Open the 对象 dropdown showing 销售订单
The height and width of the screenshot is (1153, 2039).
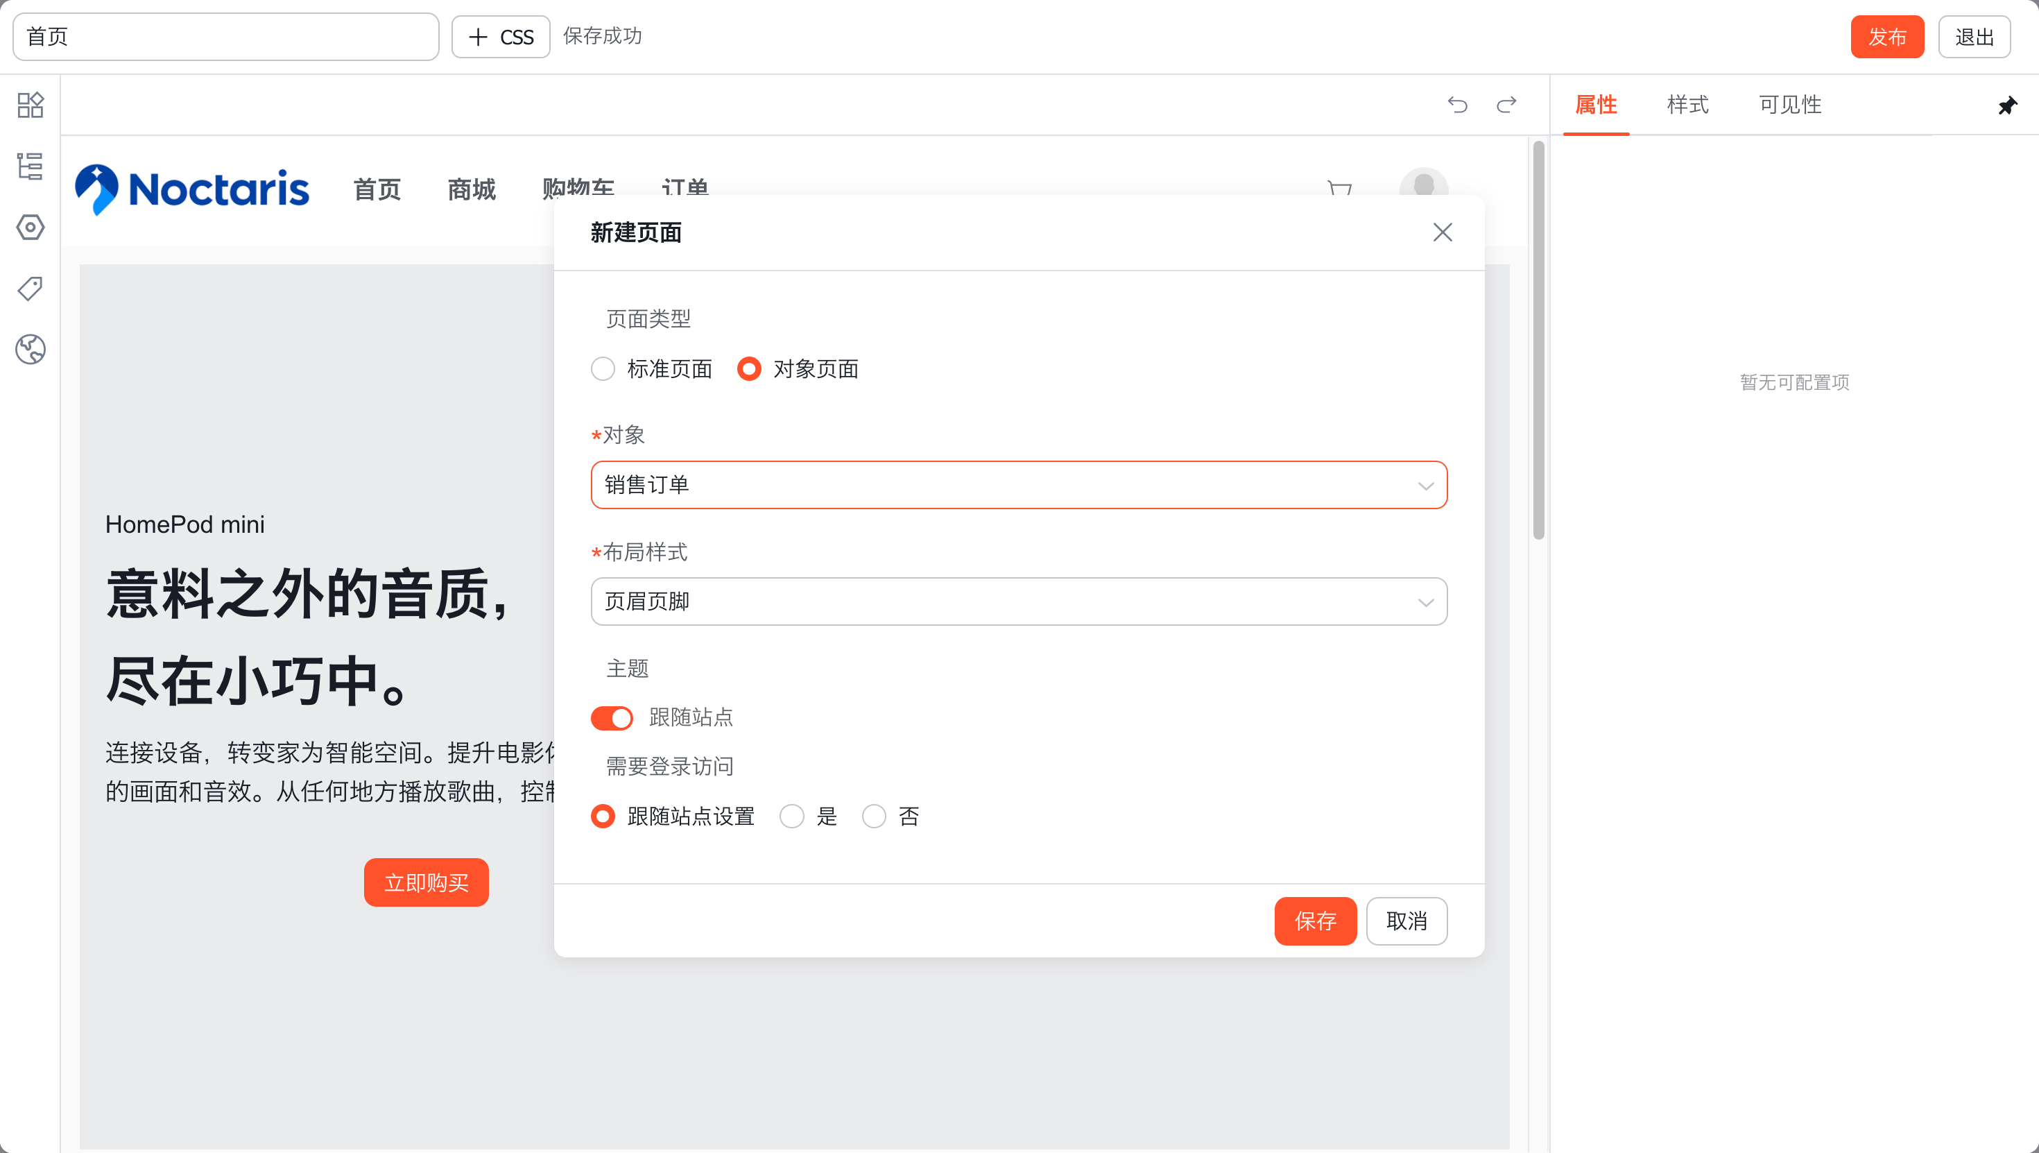coord(1019,485)
